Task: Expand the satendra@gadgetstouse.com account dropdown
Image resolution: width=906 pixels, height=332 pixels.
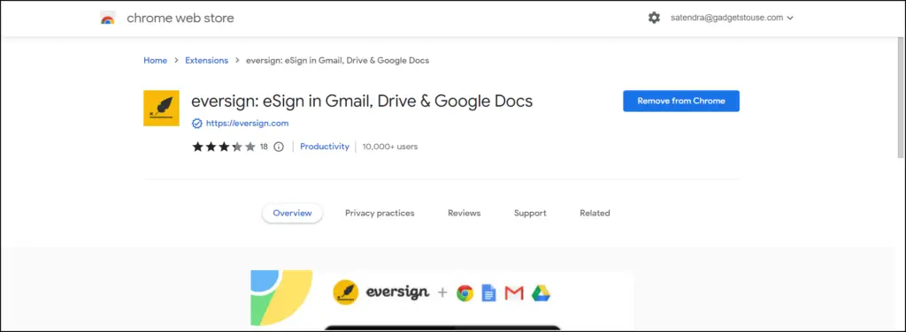Action: (732, 18)
